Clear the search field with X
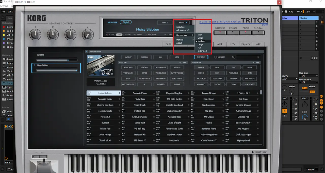This screenshot has width=325, height=173. click(258, 57)
